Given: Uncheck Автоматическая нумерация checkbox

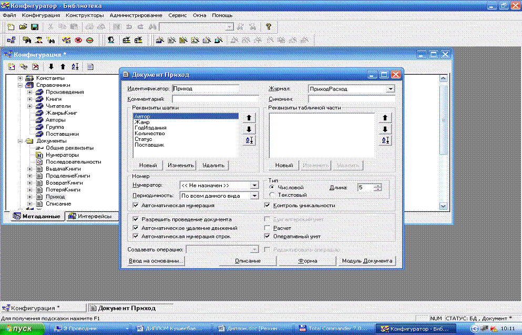Looking at the screenshot, I should (x=136, y=205).
